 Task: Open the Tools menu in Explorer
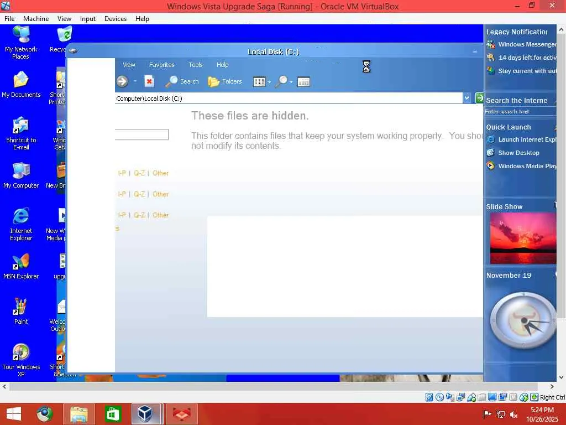coord(195,65)
